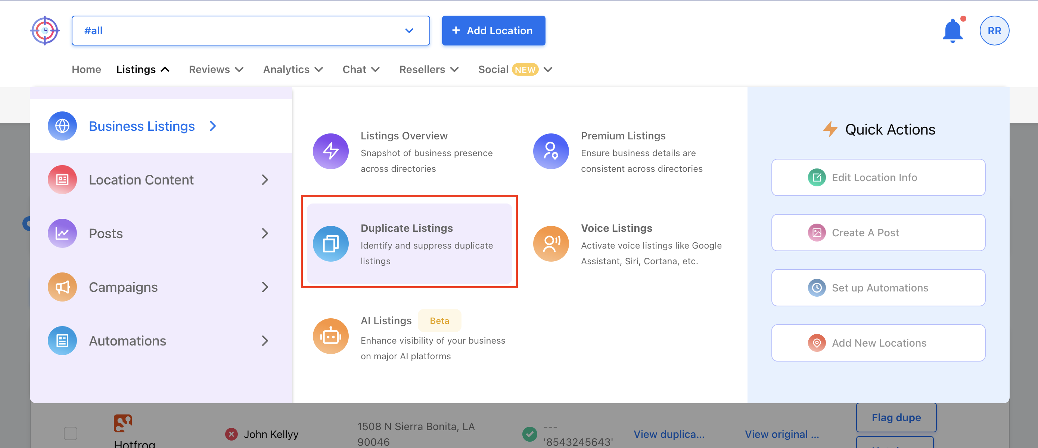
Task: Expand the Reviews menu
Action: (216, 70)
